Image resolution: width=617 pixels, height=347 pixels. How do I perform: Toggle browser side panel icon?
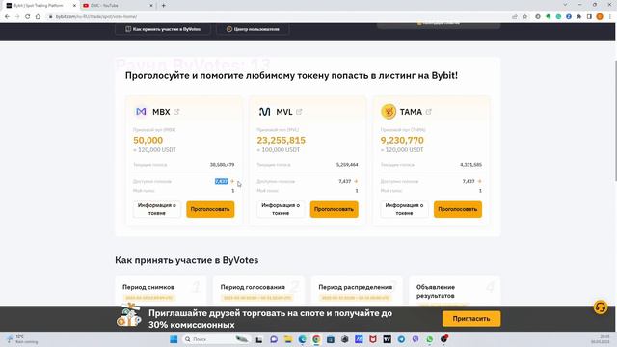tap(589, 17)
